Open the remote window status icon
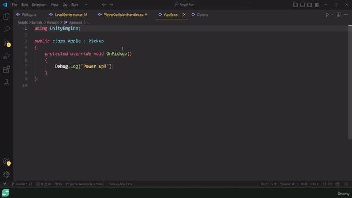 click(x=5, y=184)
